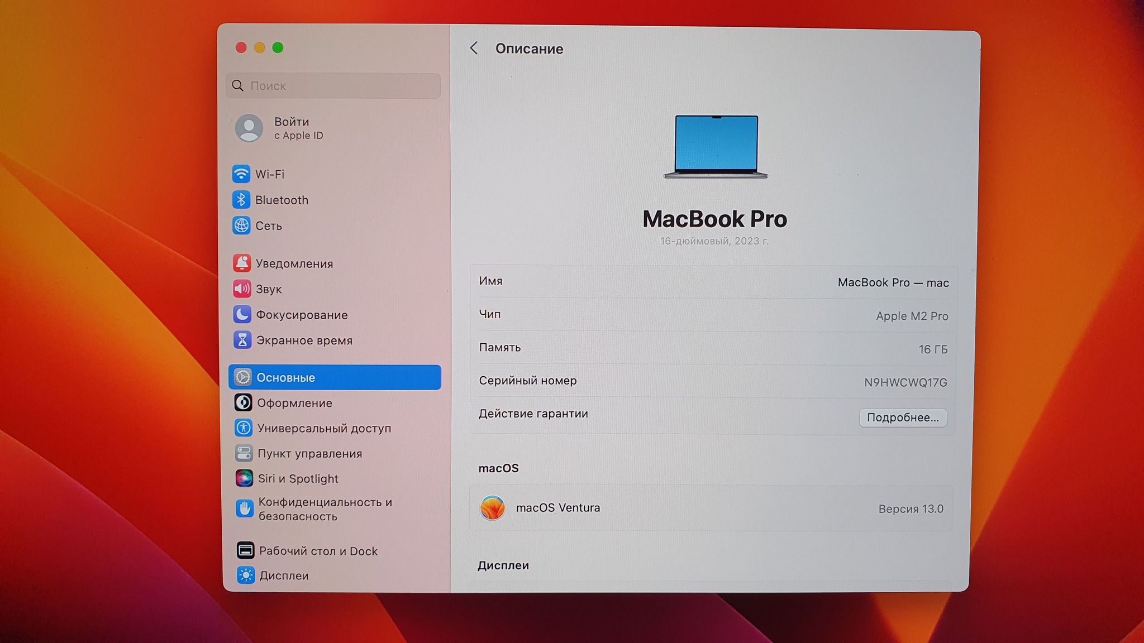The height and width of the screenshot is (643, 1144).
Task: Open Универсальный доступ section
Action: [324, 428]
